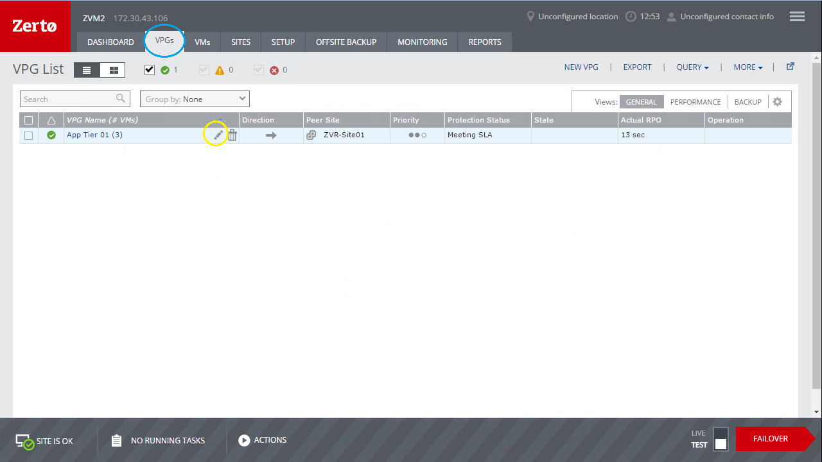Switch to list view icon in VPG List
The width and height of the screenshot is (822, 462).
(87, 70)
